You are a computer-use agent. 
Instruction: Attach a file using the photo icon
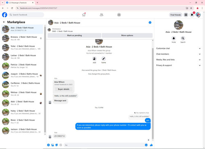point(52,145)
